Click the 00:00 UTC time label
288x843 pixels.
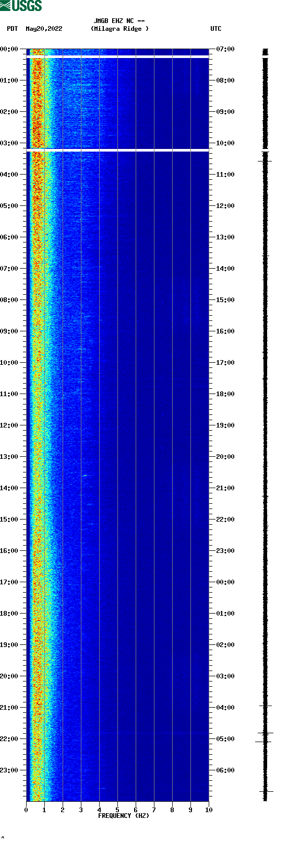point(225,582)
